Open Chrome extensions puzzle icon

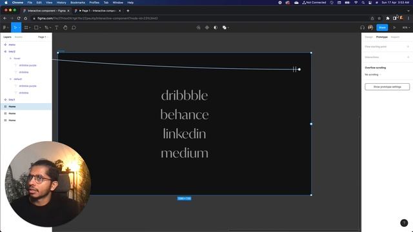point(388,19)
